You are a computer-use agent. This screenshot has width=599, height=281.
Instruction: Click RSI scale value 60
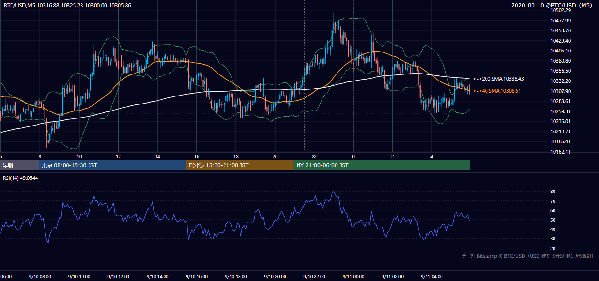(553, 210)
